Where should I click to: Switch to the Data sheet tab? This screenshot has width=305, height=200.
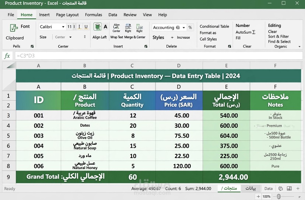(269, 188)
